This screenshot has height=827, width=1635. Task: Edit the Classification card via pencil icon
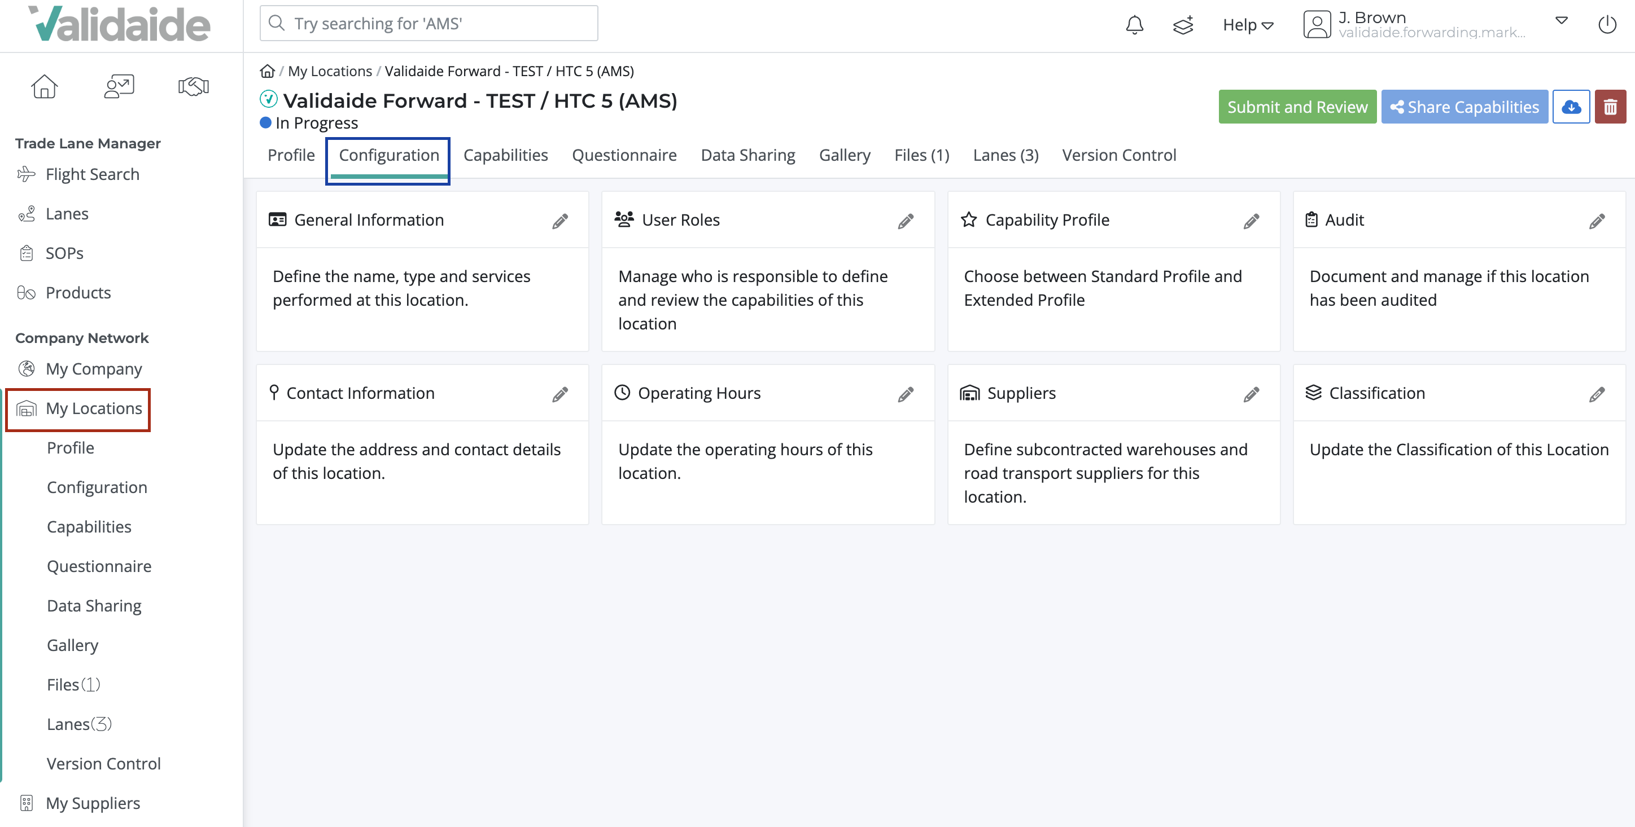1597,393
